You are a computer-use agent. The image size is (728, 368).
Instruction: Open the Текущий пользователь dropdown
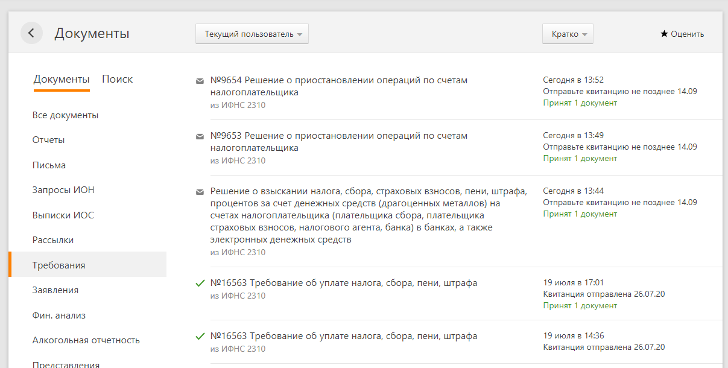point(252,34)
